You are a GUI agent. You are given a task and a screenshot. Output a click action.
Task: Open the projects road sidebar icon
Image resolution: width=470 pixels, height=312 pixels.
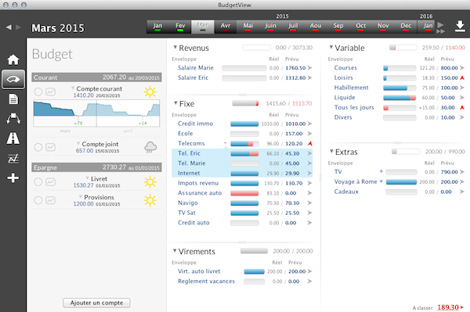point(13,138)
